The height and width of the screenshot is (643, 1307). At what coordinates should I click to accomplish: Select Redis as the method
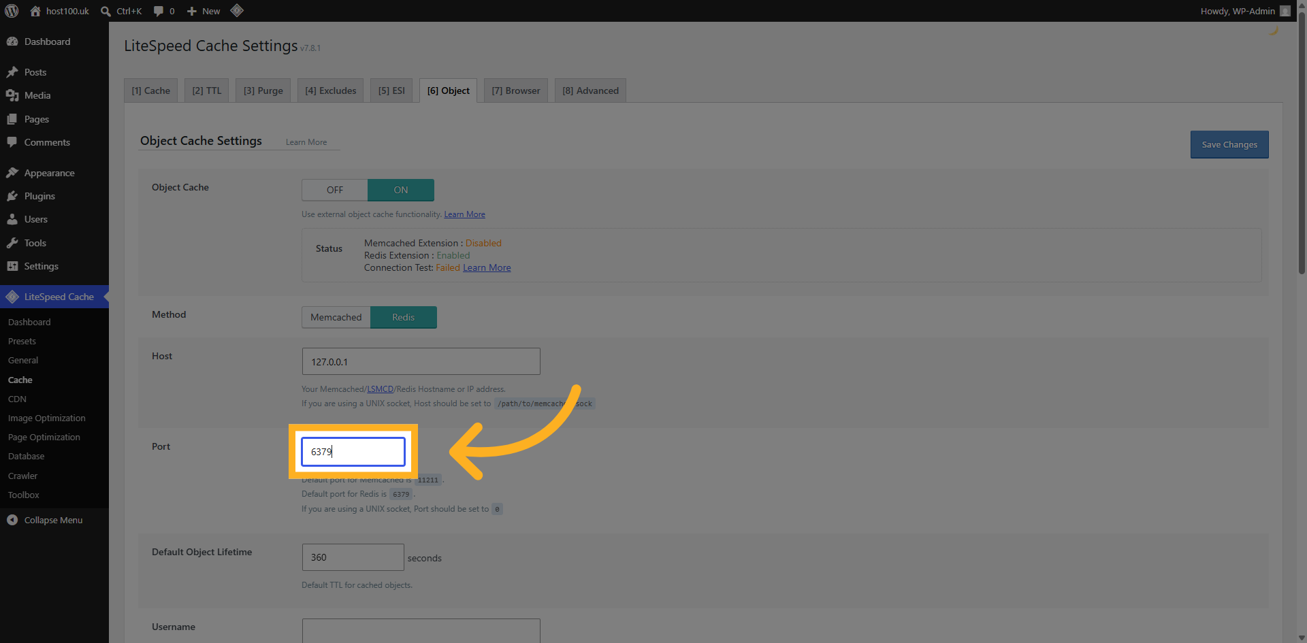(404, 317)
